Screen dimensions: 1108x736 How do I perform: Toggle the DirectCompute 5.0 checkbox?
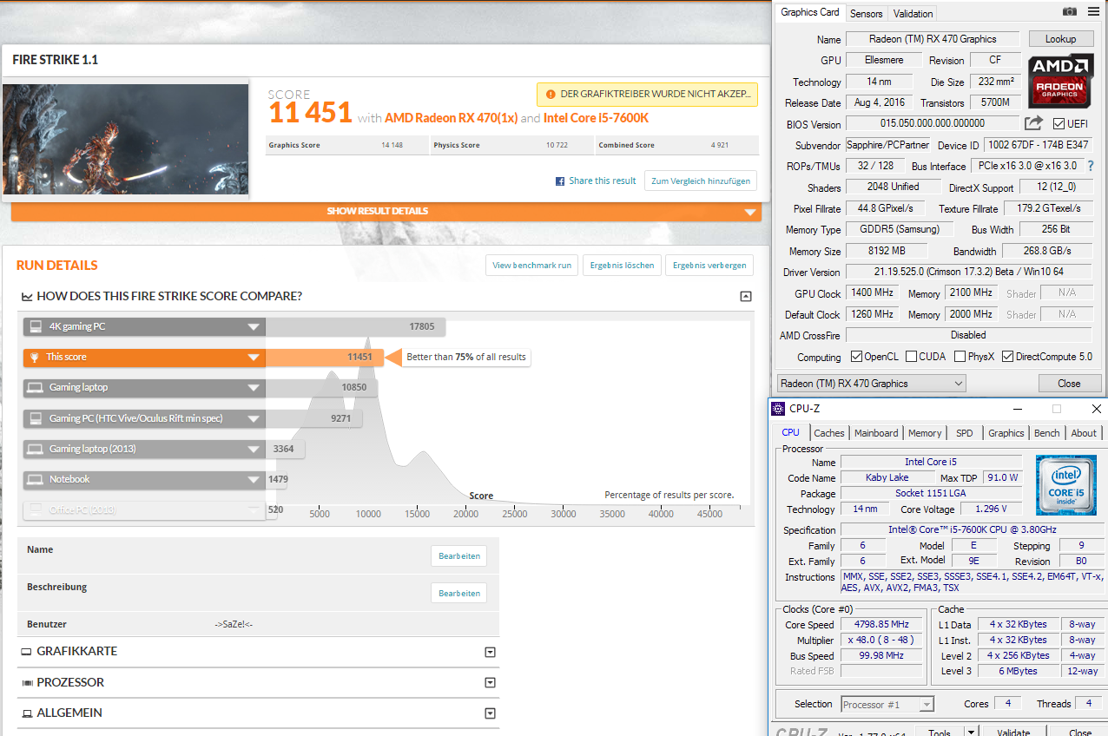point(1008,357)
